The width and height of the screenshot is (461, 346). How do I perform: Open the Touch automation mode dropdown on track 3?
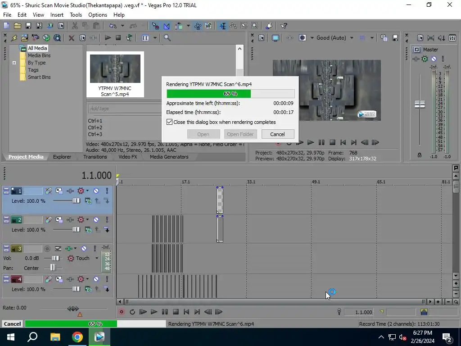pyautogui.click(x=97, y=258)
